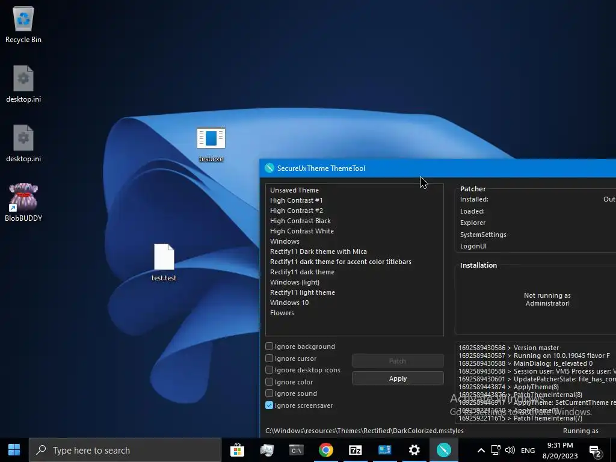
Task: Click the SecureUxTheme title bar logo
Action: coord(269,168)
